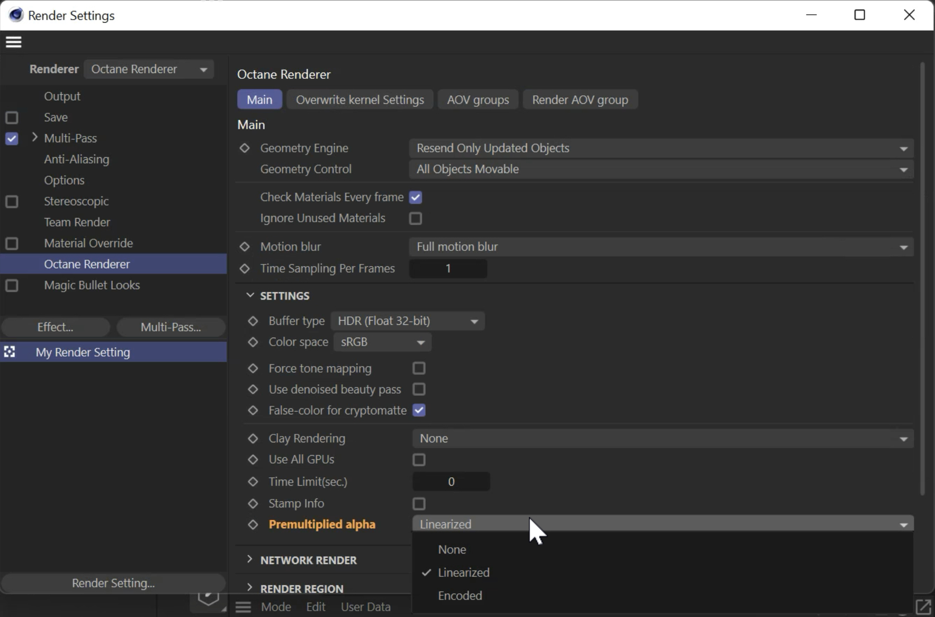Toggle keyframe diamond for Force tone mapping
This screenshot has width=935, height=617.
253,368
